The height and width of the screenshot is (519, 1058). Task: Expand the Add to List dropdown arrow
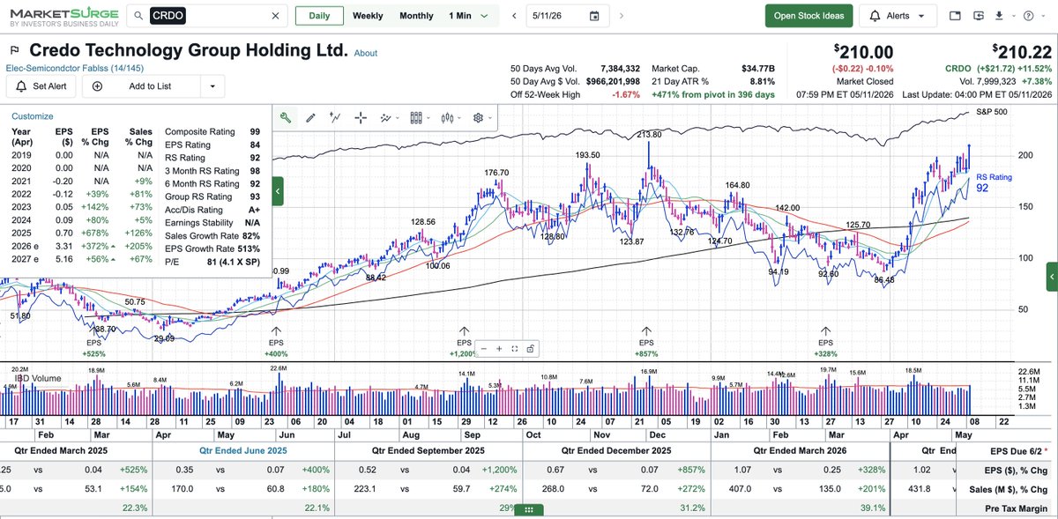coord(212,85)
